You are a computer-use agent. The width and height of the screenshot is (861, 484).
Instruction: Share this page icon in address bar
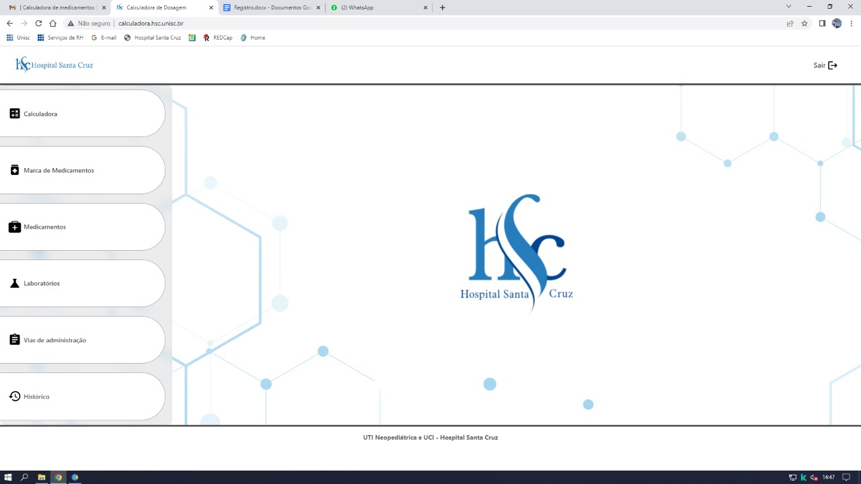790,23
